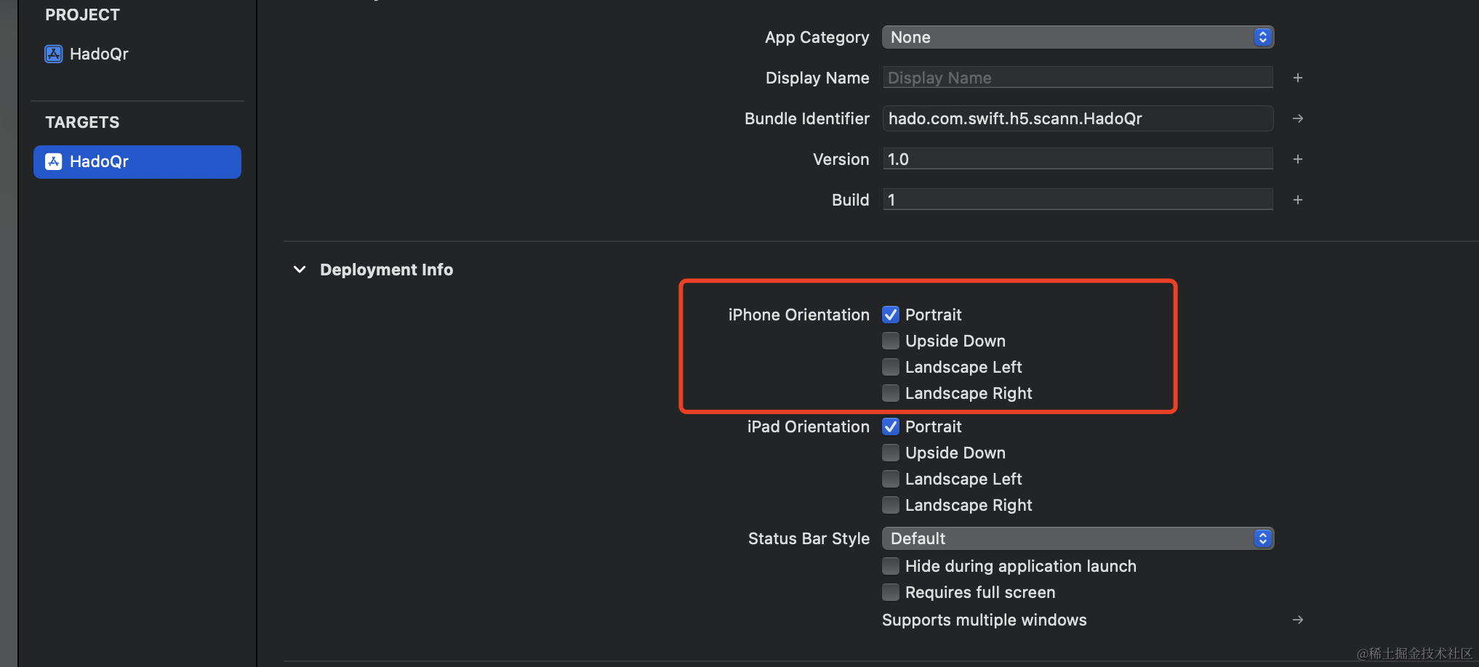Click the arrow beside Supports multiple windows
The width and height of the screenshot is (1479, 667).
tap(1298, 620)
